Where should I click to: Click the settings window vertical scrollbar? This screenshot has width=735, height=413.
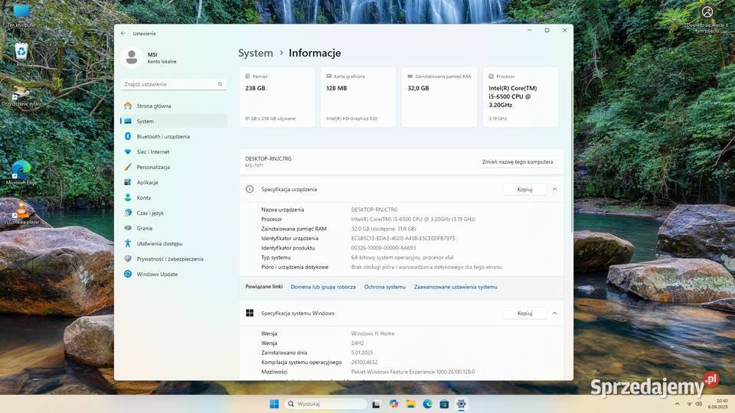pos(571,151)
